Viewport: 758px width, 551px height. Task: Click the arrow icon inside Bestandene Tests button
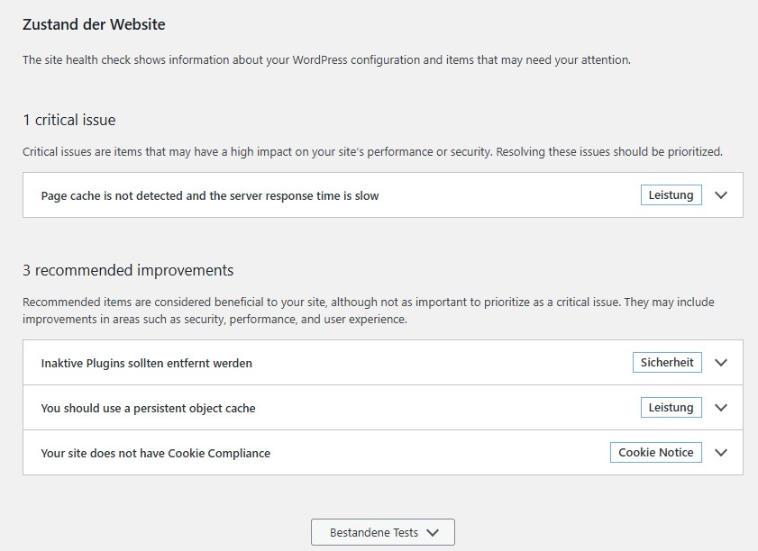click(x=433, y=532)
